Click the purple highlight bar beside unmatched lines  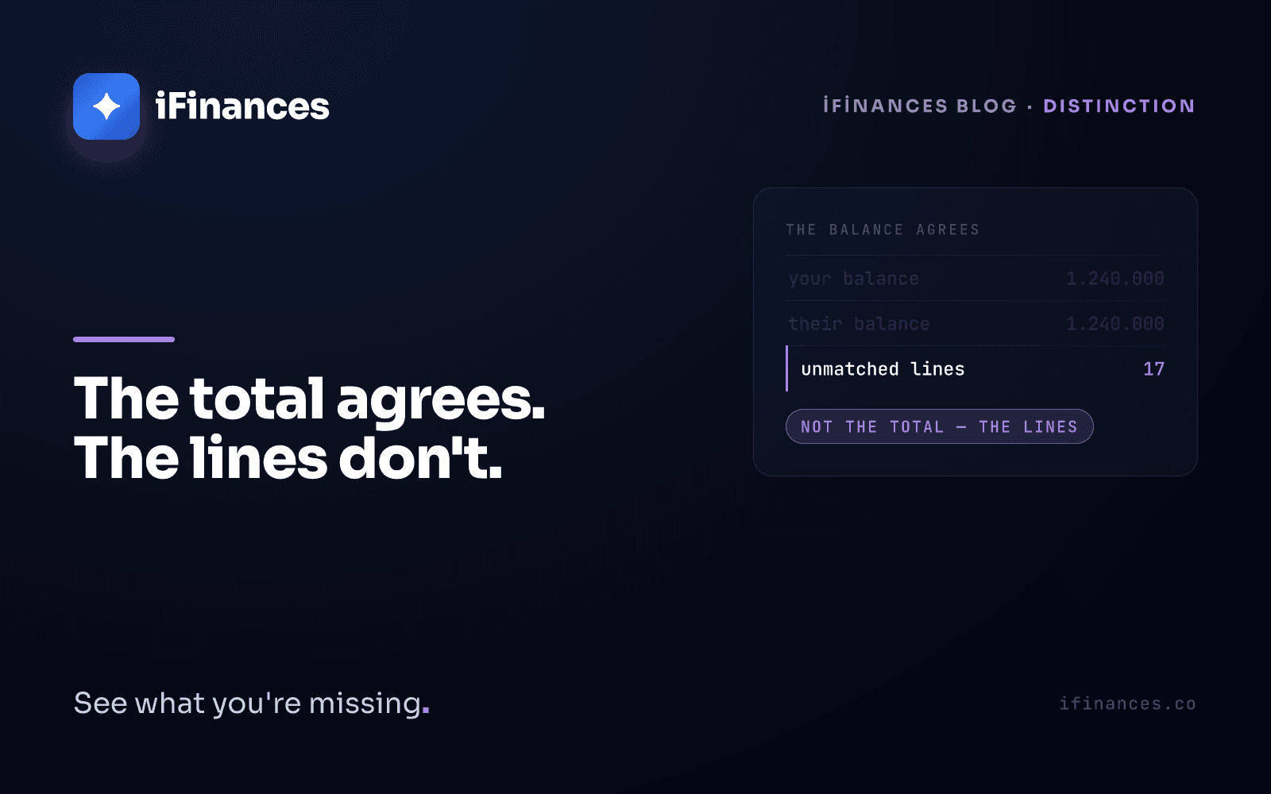coord(786,368)
